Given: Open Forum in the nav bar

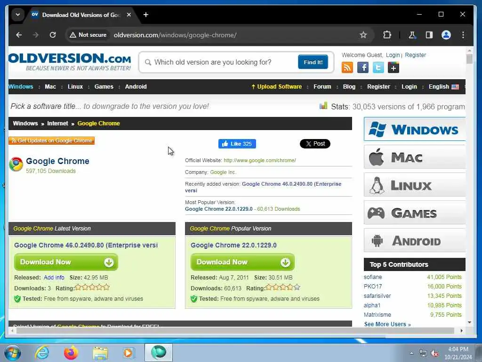Looking at the screenshot, I should pos(322,87).
